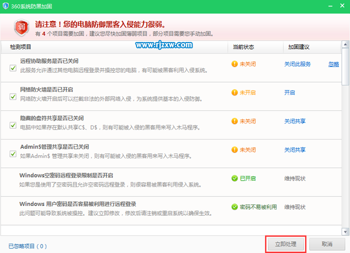The height and width of the screenshot is (253, 350).
Task: Click 关闭共享 link for Admin$ share
Action: tap(294, 149)
